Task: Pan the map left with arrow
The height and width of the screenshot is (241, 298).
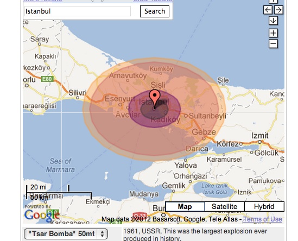Action: click(x=268, y=10)
